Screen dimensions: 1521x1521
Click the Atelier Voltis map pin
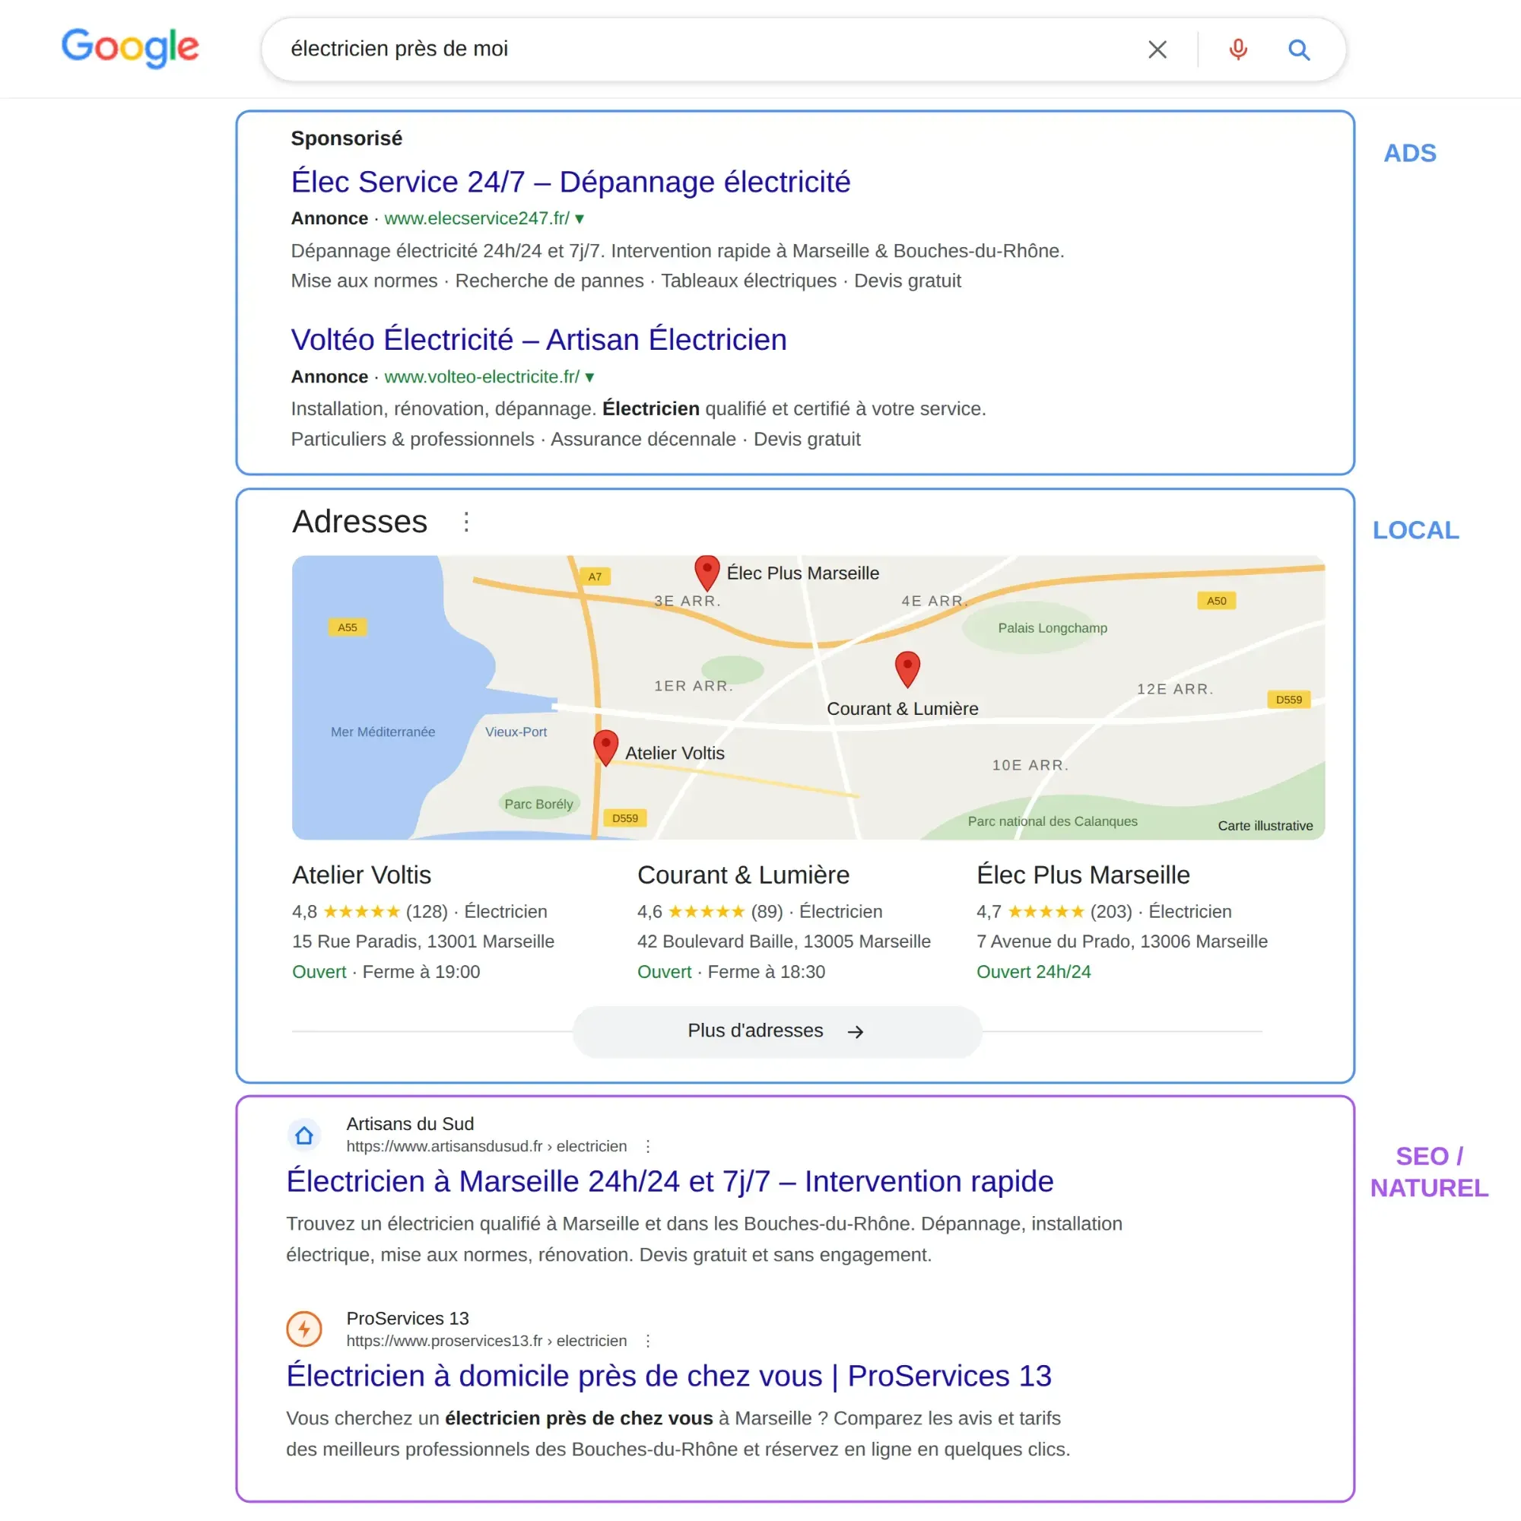pyautogui.click(x=605, y=748)
